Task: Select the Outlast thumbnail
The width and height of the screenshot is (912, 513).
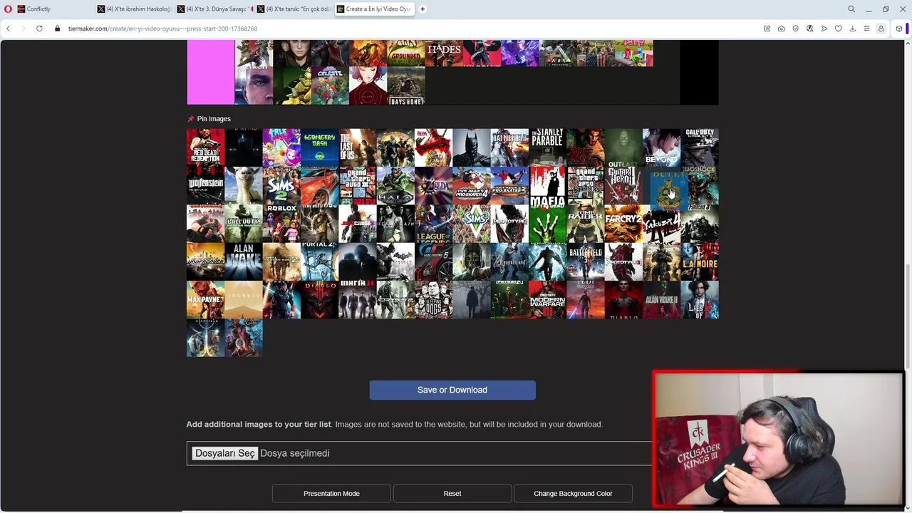Action: pos(623,147)
